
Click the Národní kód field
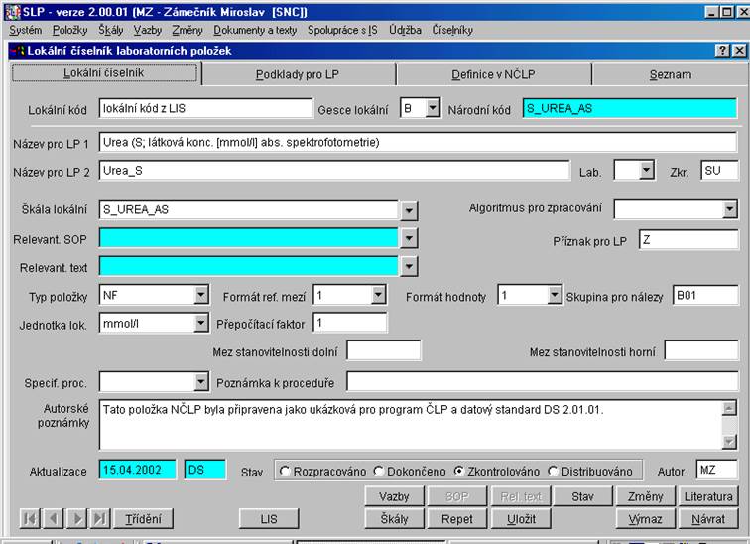click(630, 109)
